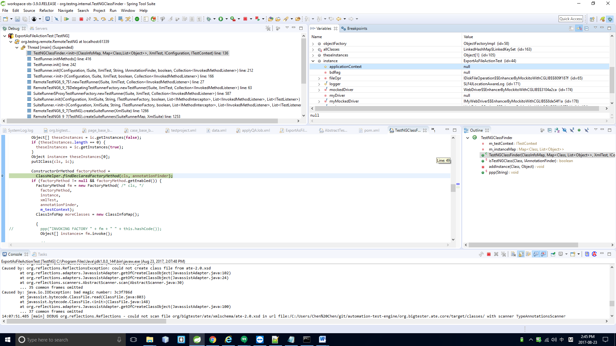
Task: Toggle Scroll Lock in Console toolbar
Action: [x=521, y=254]
